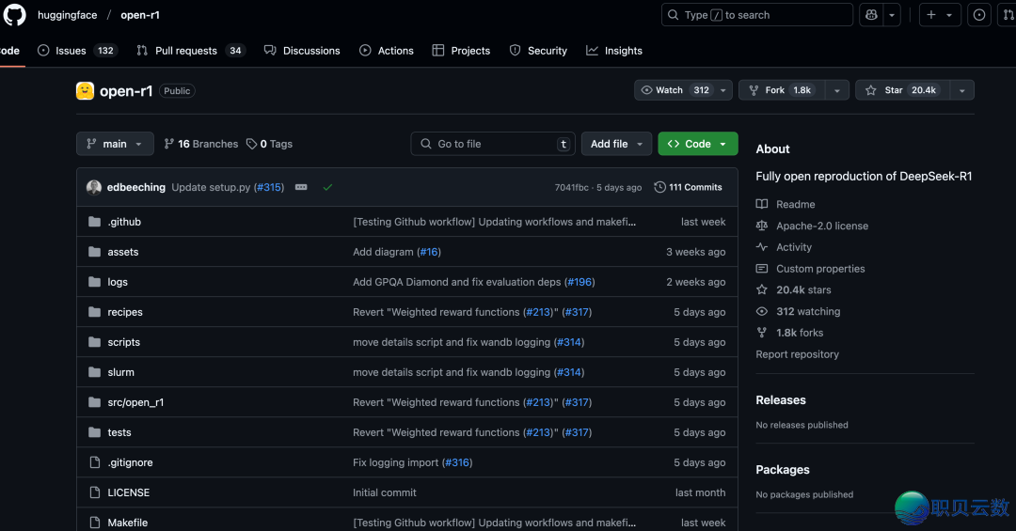The width and height of the screenshot is (1016, 531).
Task: Switch to the Projects tab
Action: [461, 51]
